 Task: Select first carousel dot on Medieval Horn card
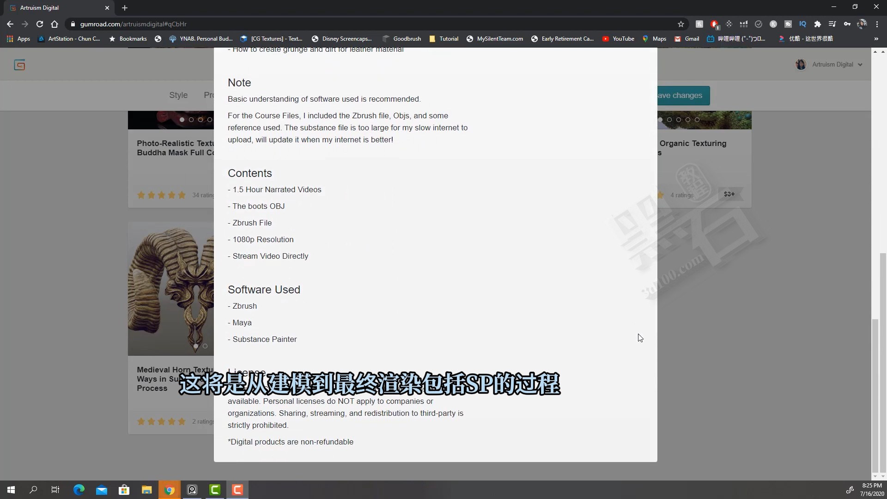click(196, 346)
